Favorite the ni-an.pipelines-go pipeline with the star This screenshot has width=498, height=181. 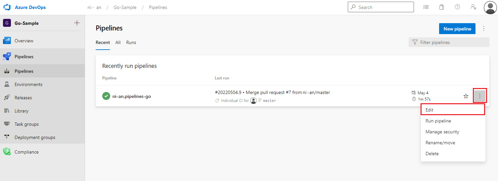point(466,96)
